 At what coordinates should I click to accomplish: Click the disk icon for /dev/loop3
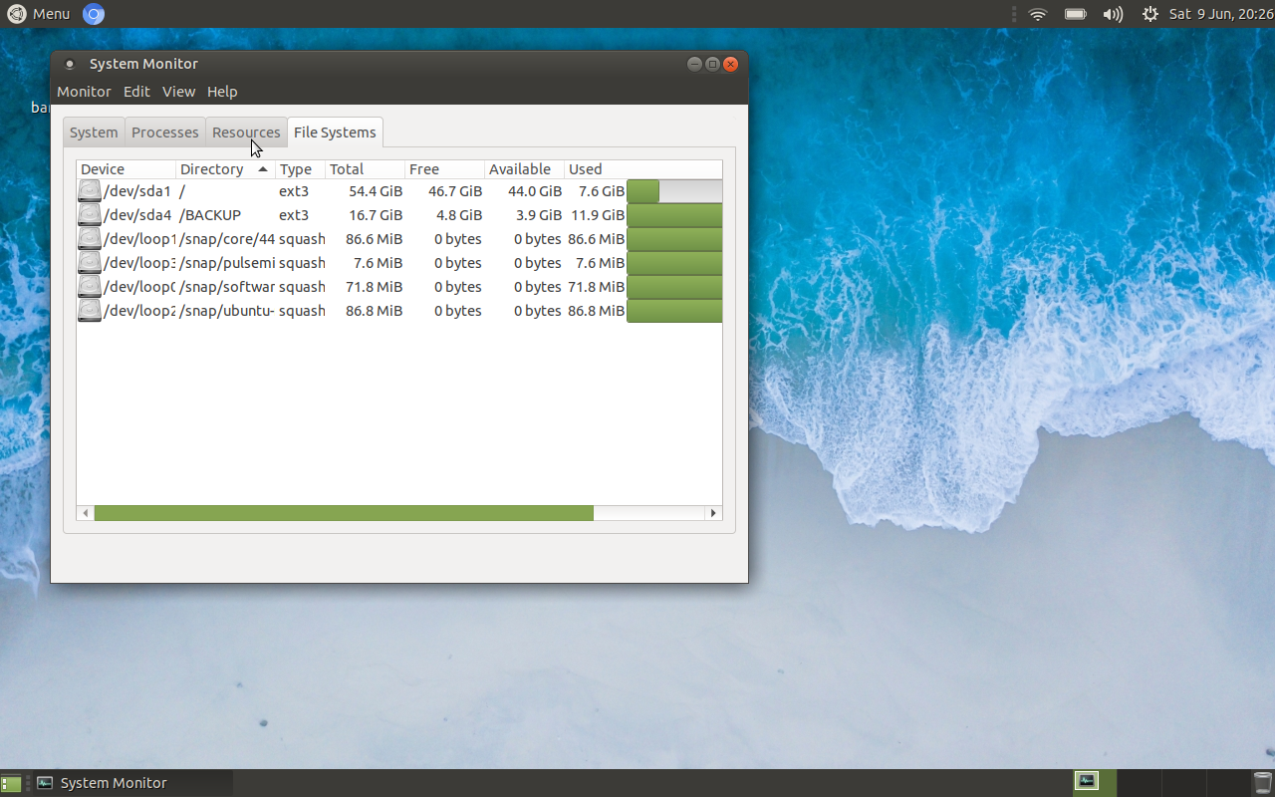(90, 263)
